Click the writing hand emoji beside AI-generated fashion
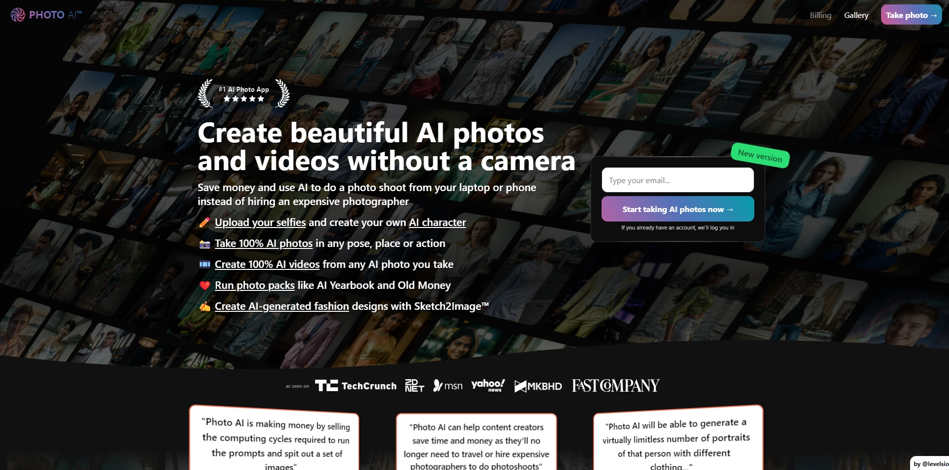The image size is (949, 470). click(205, 306)
